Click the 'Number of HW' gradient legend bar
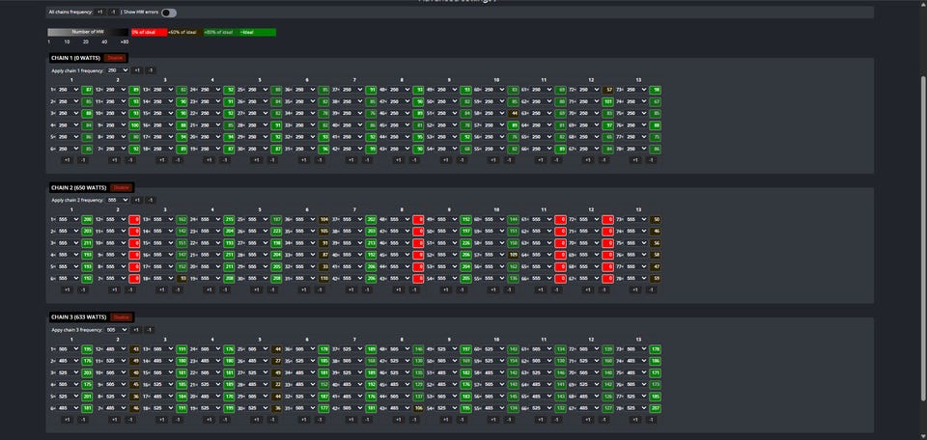 pos(88,32)
